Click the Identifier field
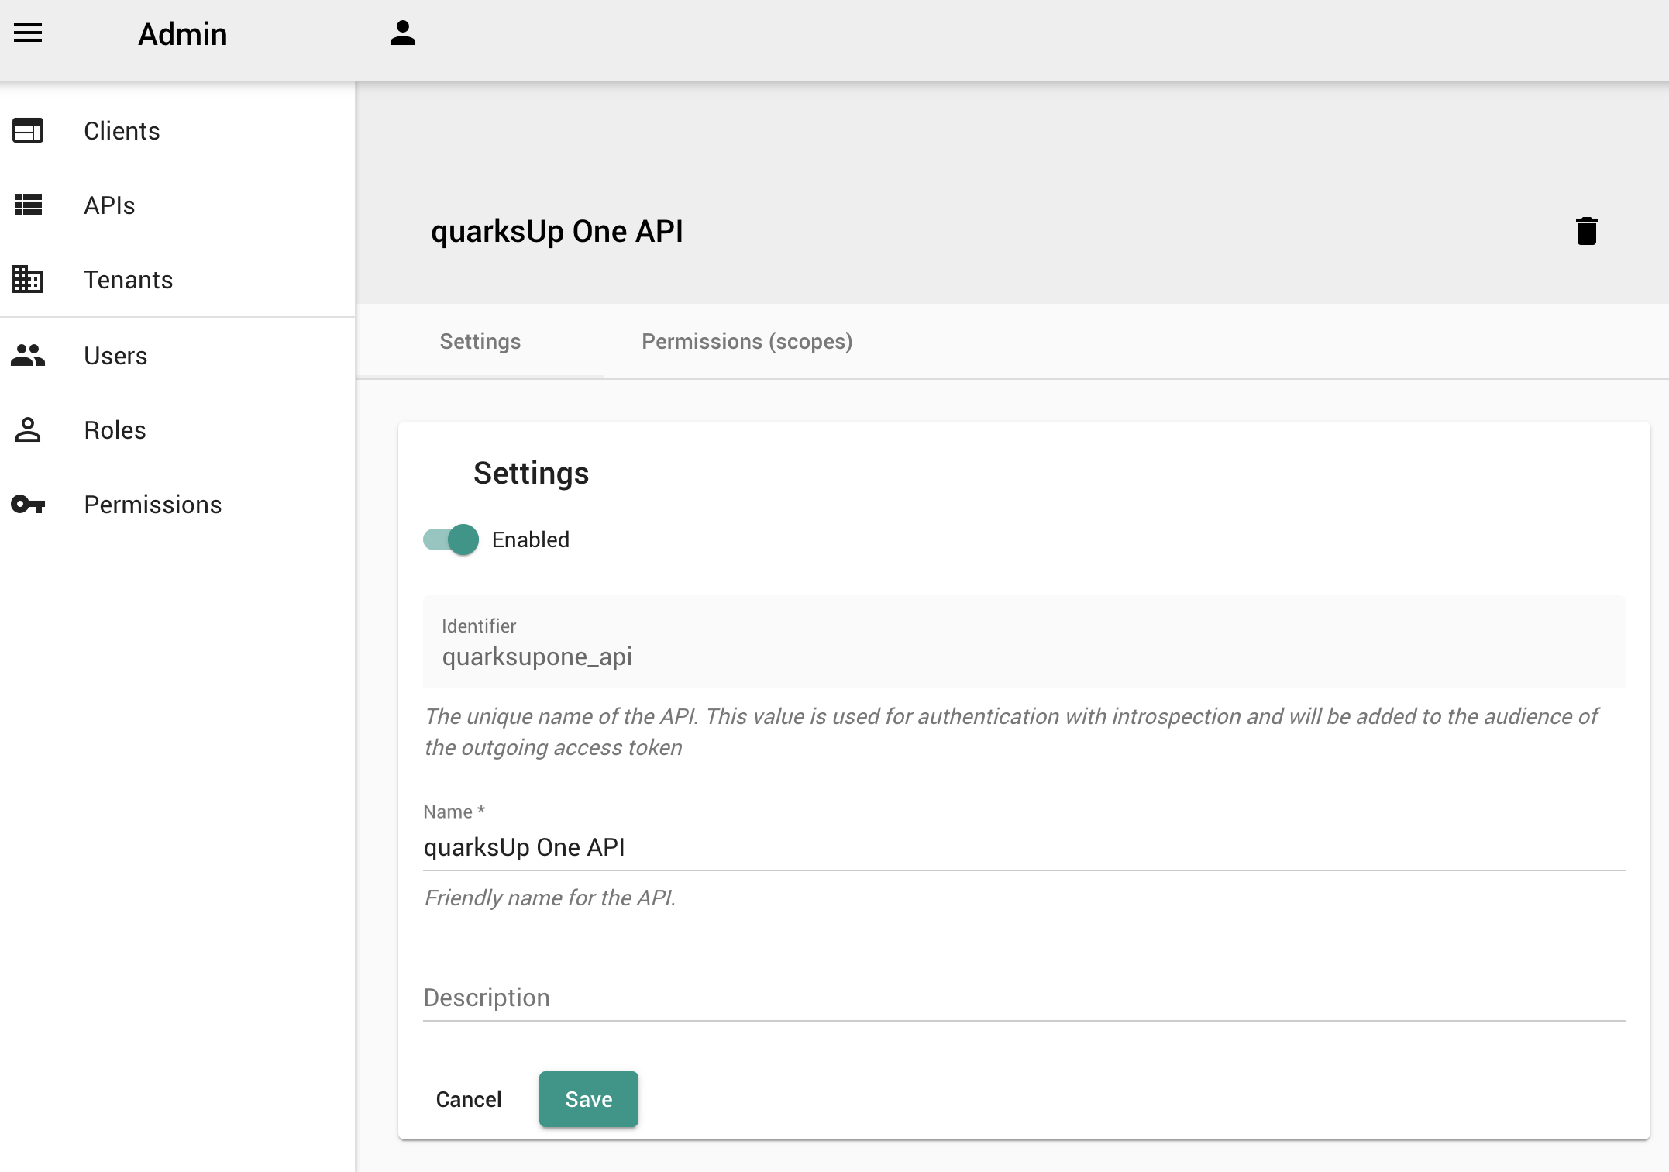Viewport: 1669px width, 1172px height. 1024,642
